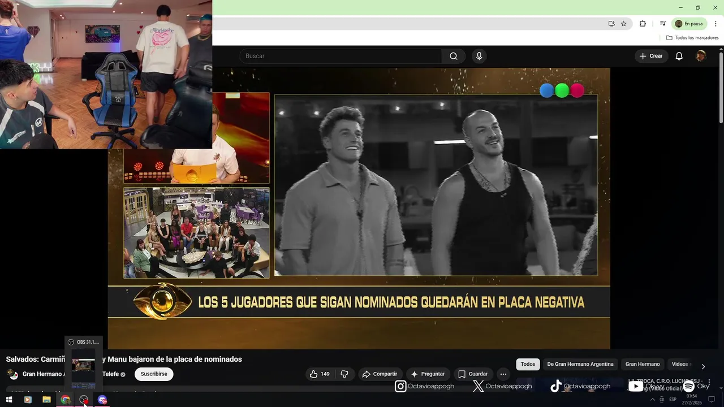Bookmark this page with the star icon

[624, 24]
